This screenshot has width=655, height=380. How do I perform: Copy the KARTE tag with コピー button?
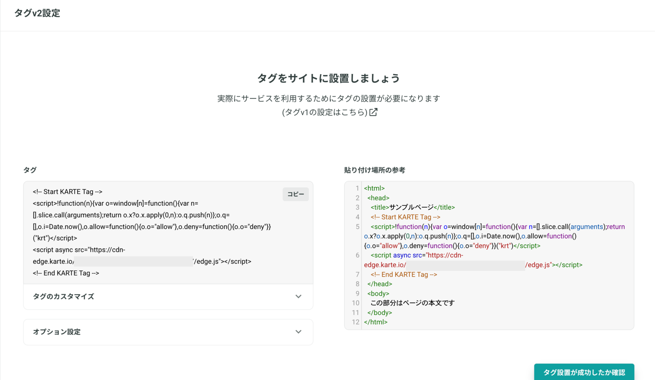point(296,194)
